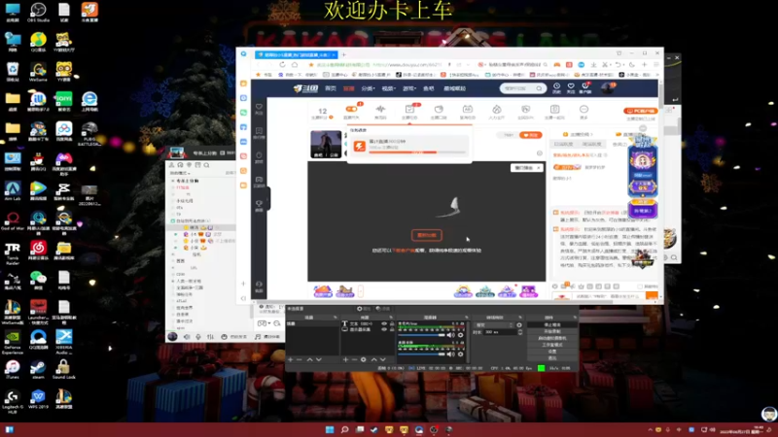Launch PUBG Battlegrounds desktop shortcut

(89, 134)
